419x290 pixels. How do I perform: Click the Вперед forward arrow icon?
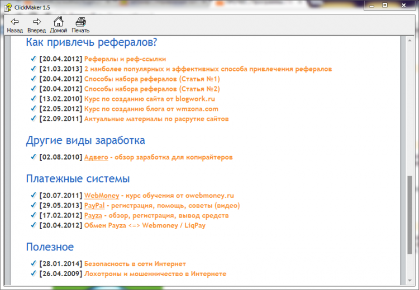click(x=37, y=22)
